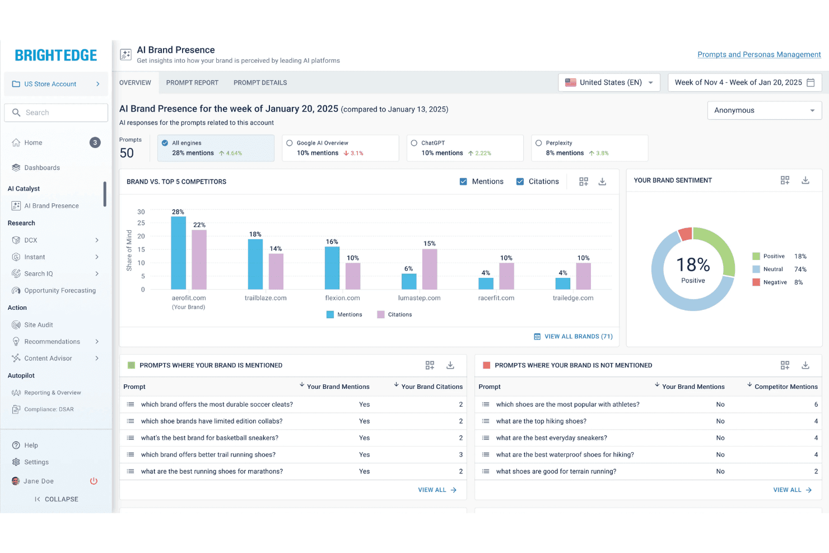Open Prompts and Personas Management link
This screenshot has height=553, width=829.
point(759,54)
